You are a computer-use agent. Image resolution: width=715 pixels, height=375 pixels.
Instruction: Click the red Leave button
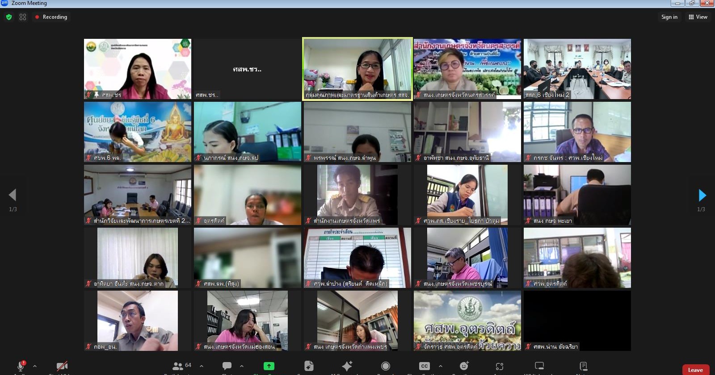coord(695,370)
